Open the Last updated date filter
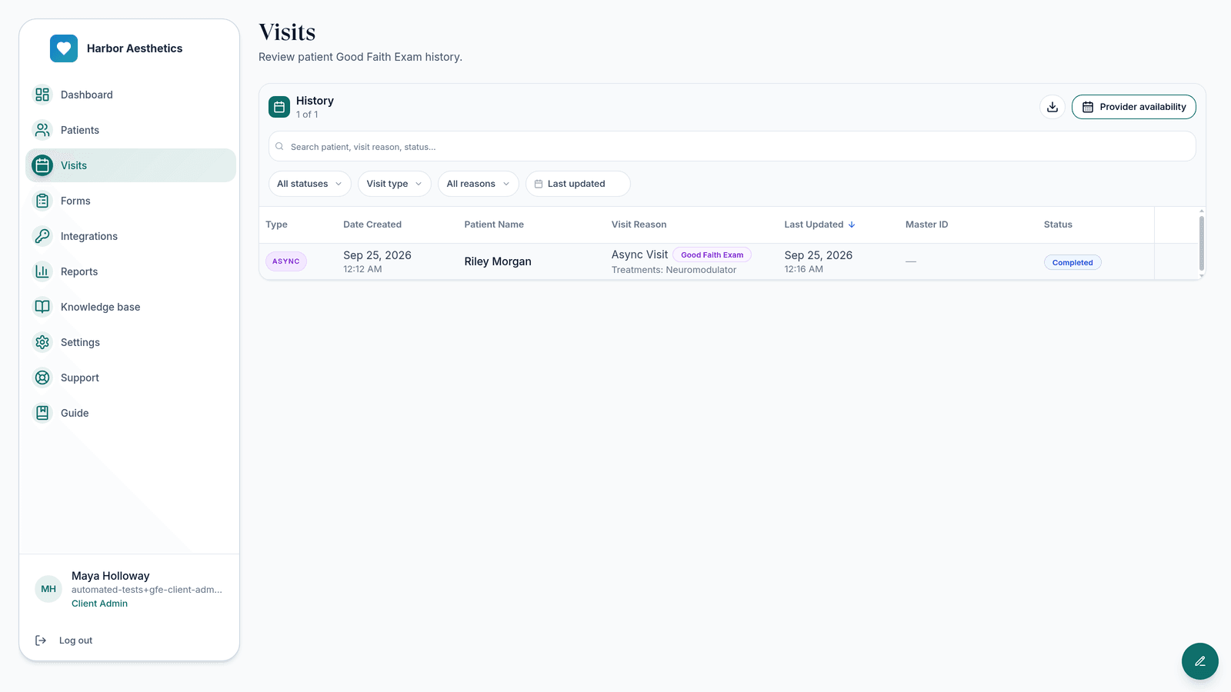The image size is (1231, 692). (x=578, y=184)
